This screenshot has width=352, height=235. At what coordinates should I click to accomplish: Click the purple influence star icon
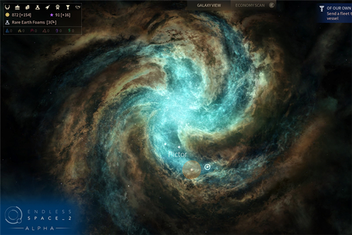[x=52, y=15]
